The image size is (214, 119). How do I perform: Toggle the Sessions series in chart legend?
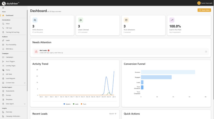[x=67, y=104]
